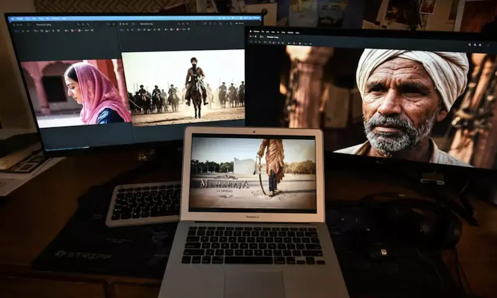Click the Maharaja poster on laptop screen

click(253, 173)
